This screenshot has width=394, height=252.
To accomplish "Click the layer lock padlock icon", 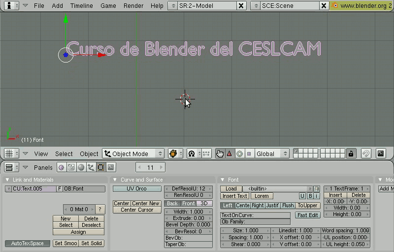I will pyautogui.click(x=351, y=154).
